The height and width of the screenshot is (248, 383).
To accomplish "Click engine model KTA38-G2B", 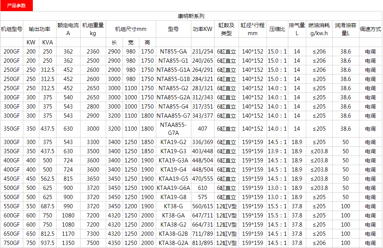I will tap(173, 233).
